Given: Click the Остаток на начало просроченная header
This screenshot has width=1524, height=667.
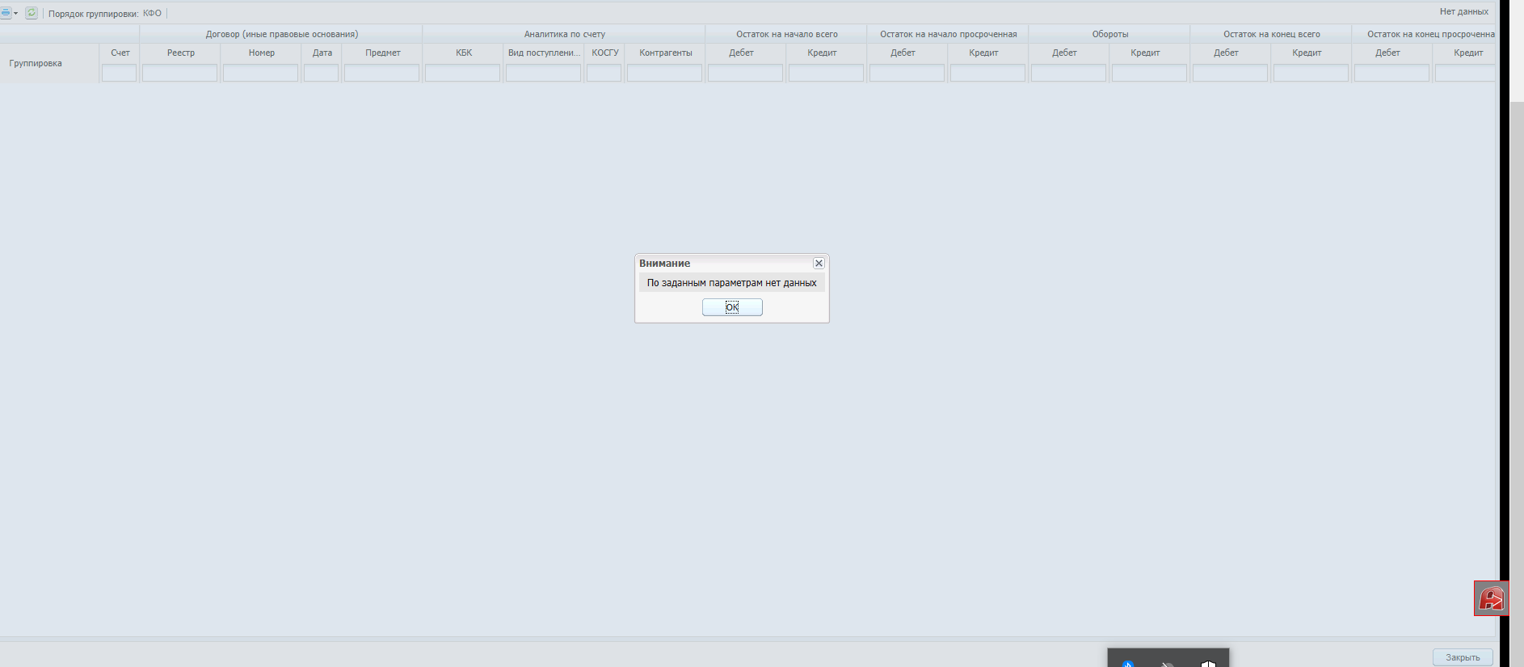Looking at the screenshot, I should tap(949, 34).
